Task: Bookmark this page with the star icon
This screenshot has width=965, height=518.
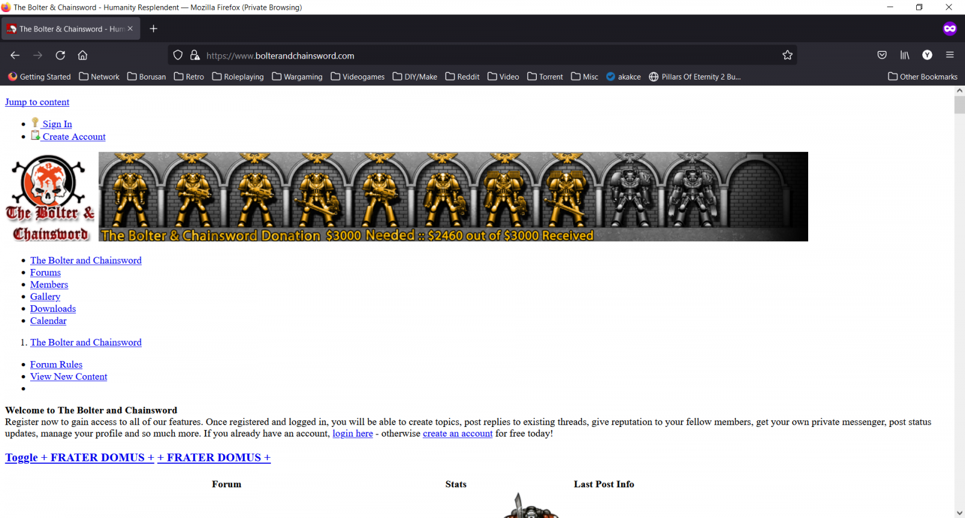Action: [x=787, y=55]
